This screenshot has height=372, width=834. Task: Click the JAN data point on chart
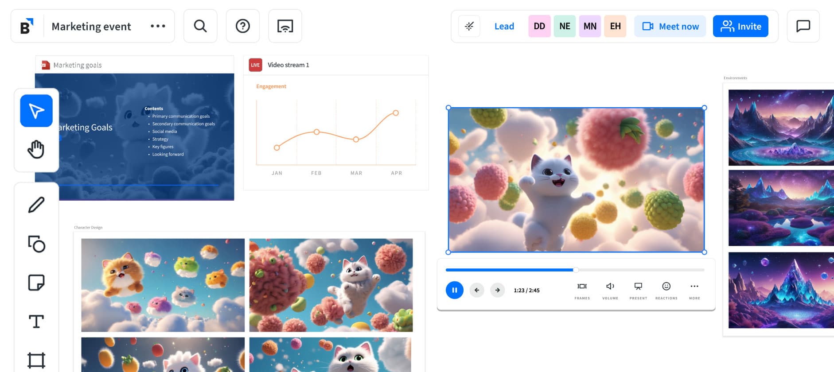pos(277,147)
